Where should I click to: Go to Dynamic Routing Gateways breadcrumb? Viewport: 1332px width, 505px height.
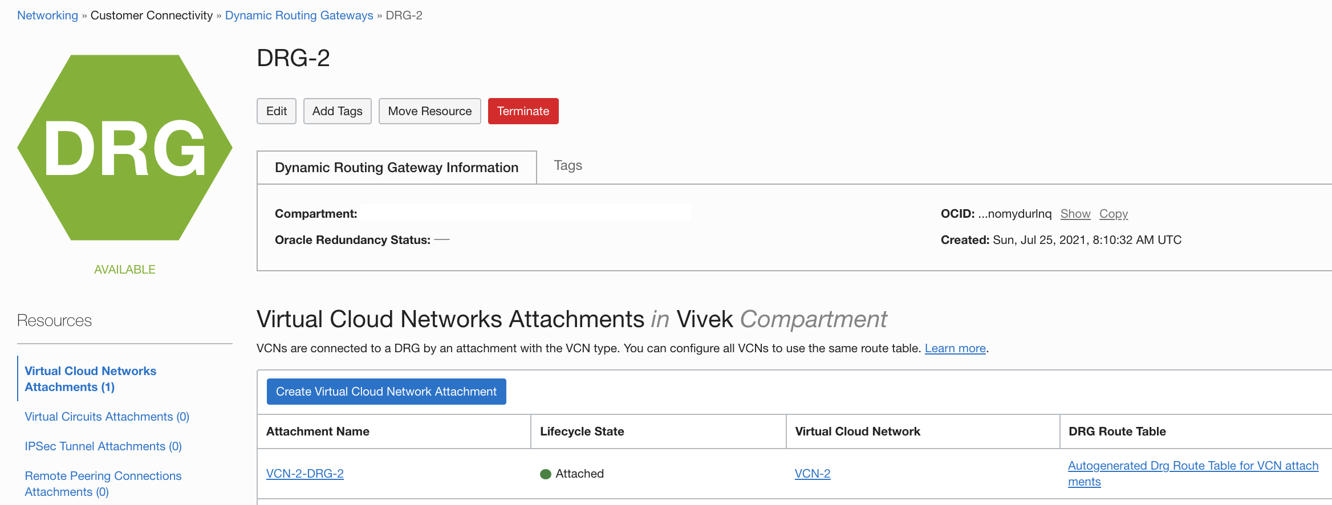[x=299, y=15]
